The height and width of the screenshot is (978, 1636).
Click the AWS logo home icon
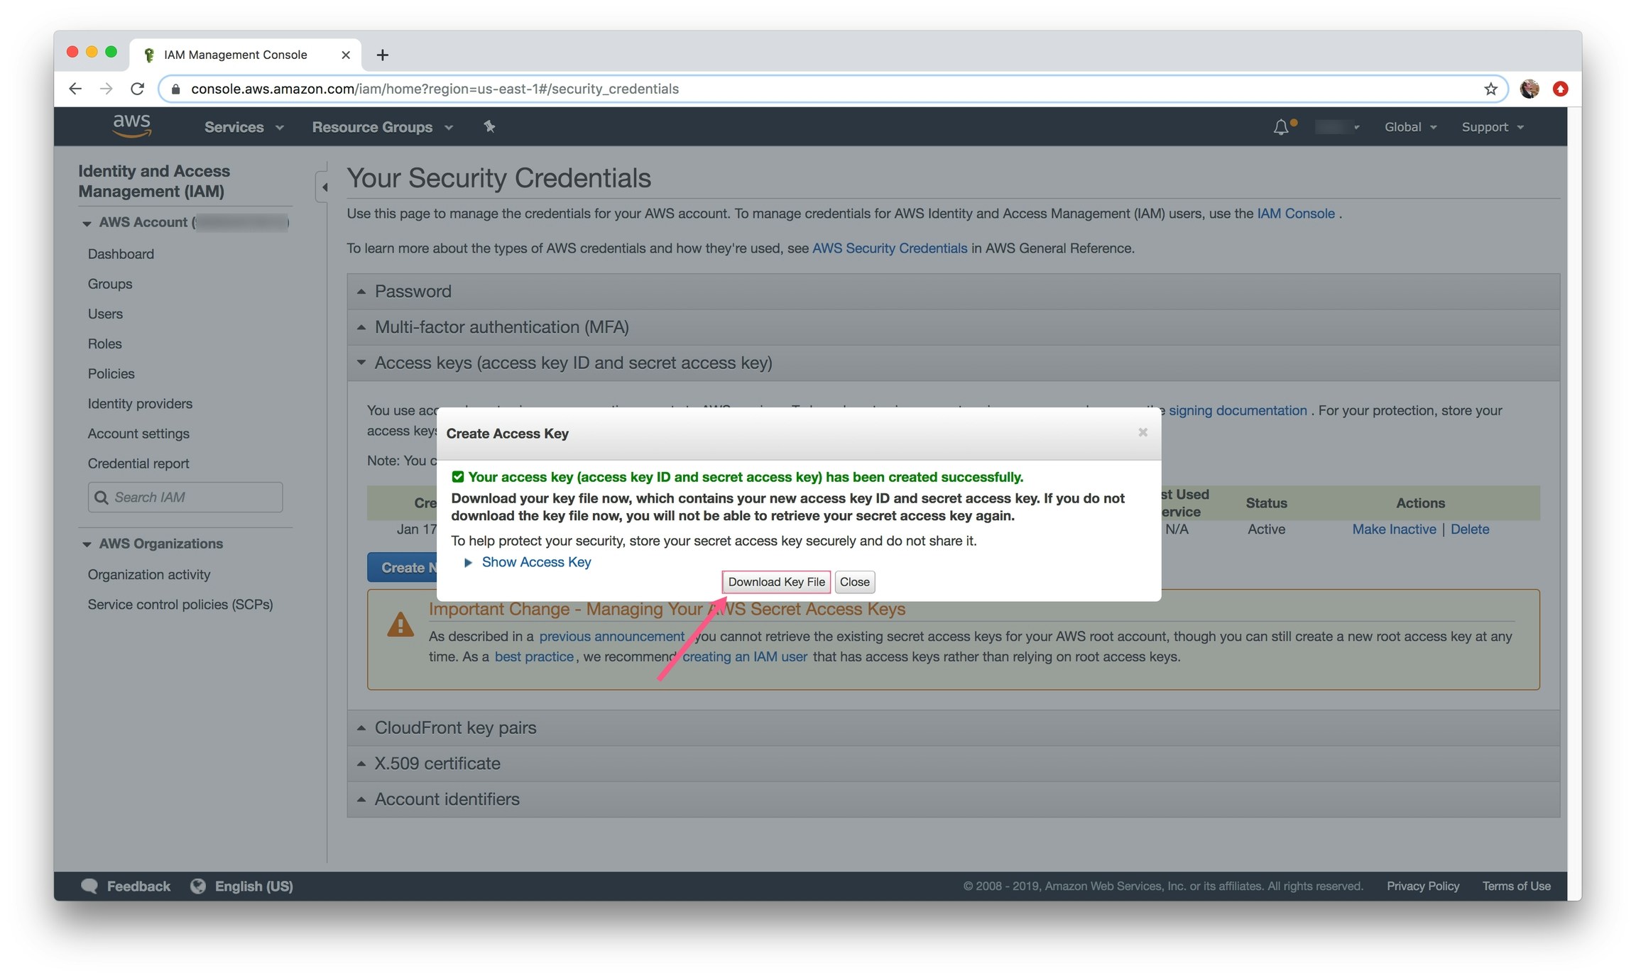[132, 126]
